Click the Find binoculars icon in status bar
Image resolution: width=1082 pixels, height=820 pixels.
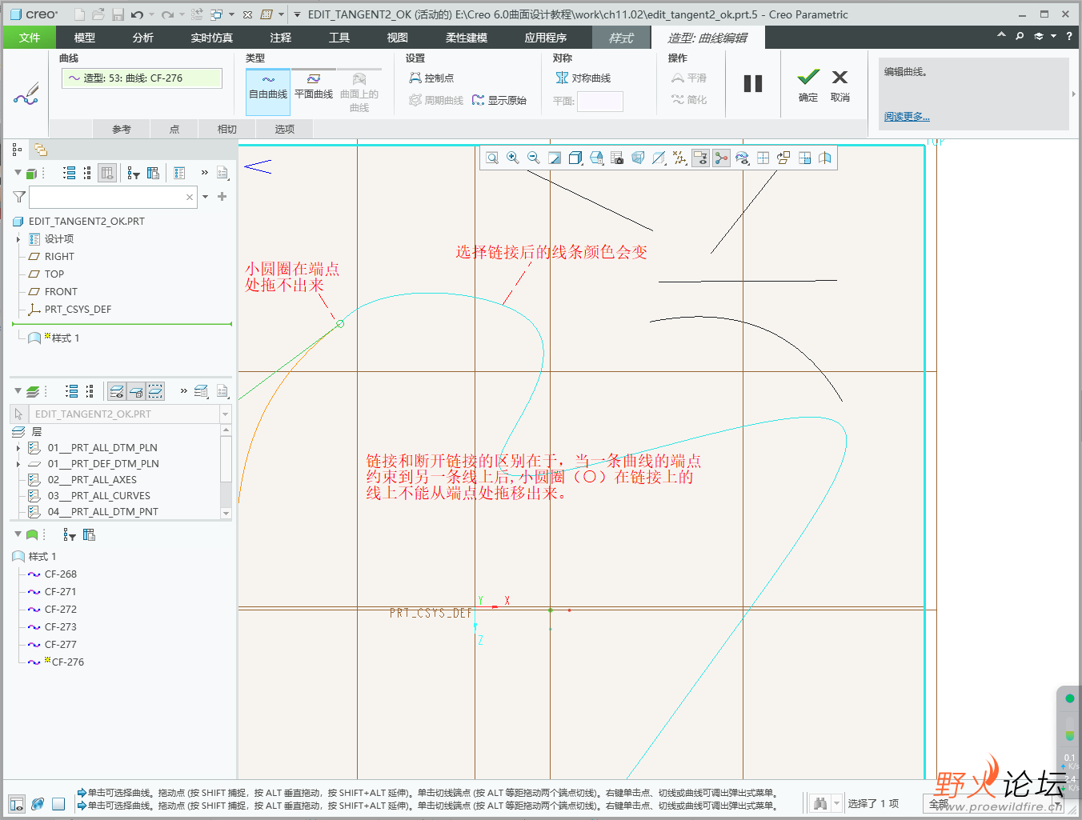820,803
